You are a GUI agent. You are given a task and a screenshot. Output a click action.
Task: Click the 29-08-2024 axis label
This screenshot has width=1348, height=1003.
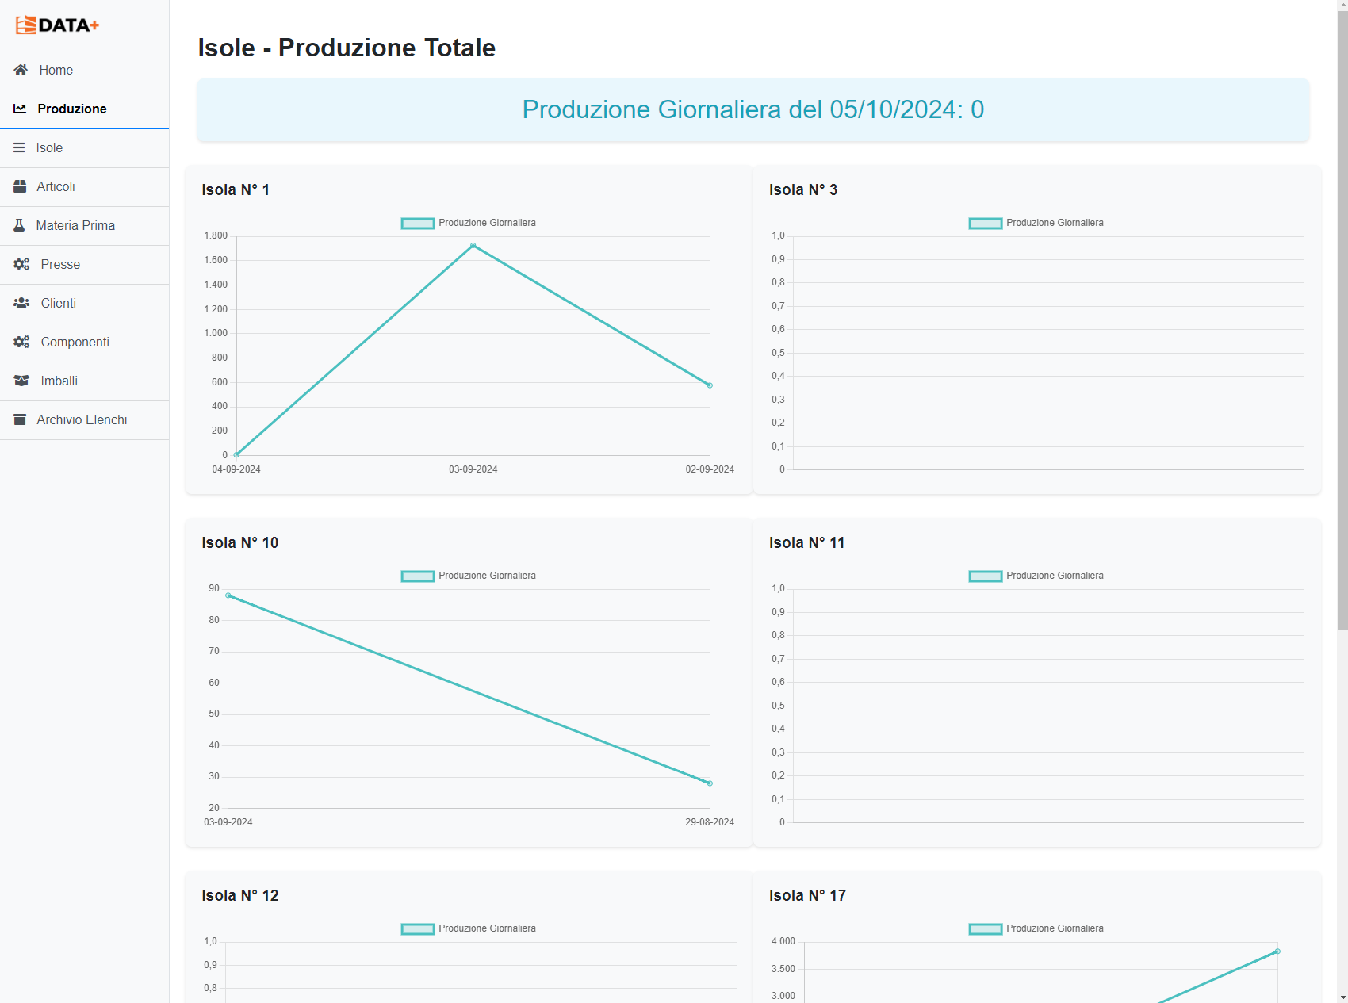(710, 822)
